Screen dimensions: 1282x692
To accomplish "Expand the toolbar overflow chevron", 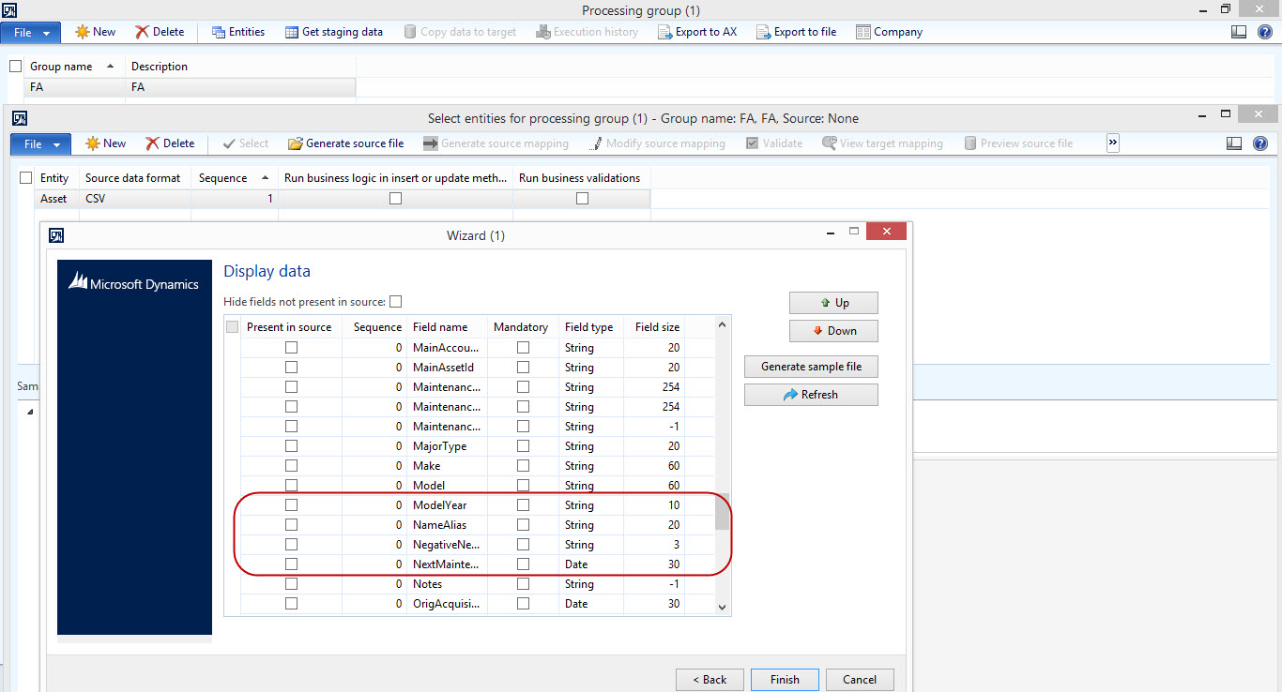I will 1113,143.
